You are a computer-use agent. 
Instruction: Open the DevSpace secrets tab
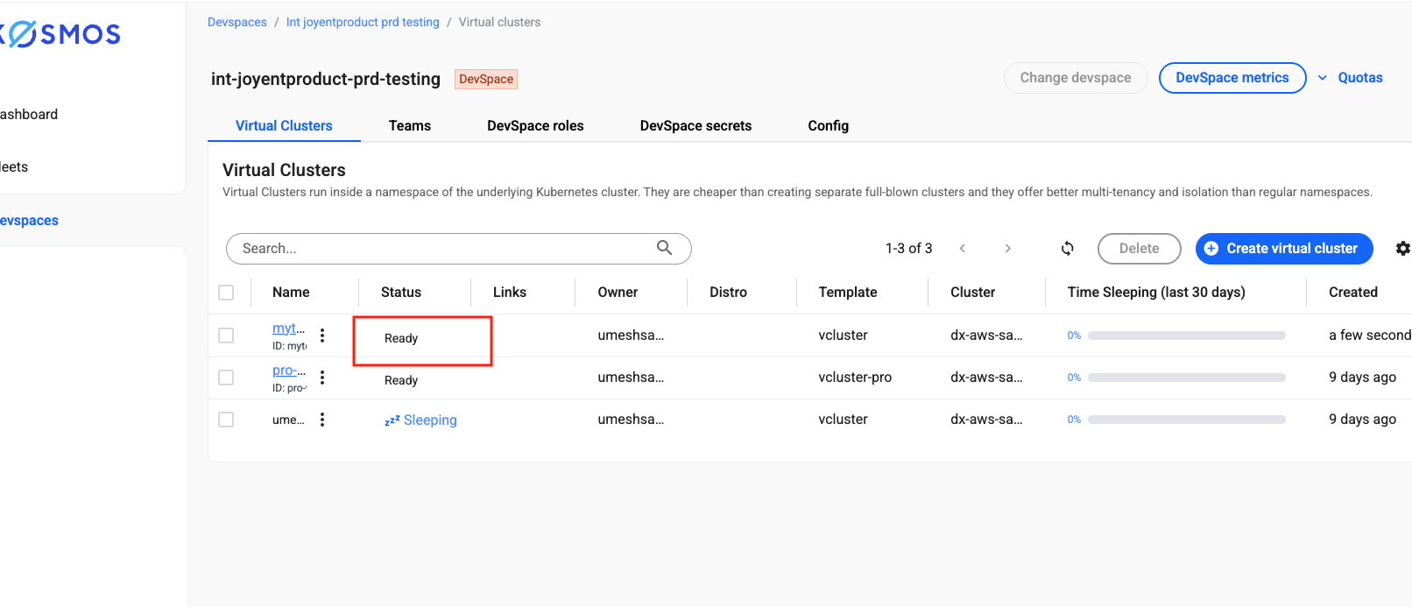click(695, 126)
